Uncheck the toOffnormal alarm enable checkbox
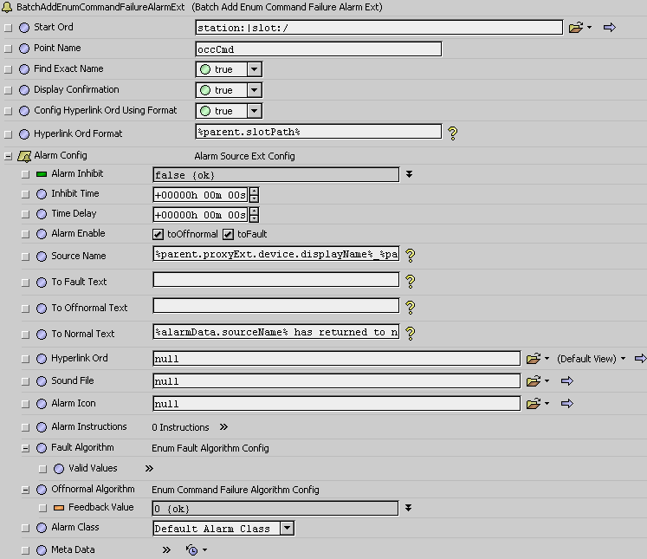Screen dimensions: 647x559 (159, 234)
